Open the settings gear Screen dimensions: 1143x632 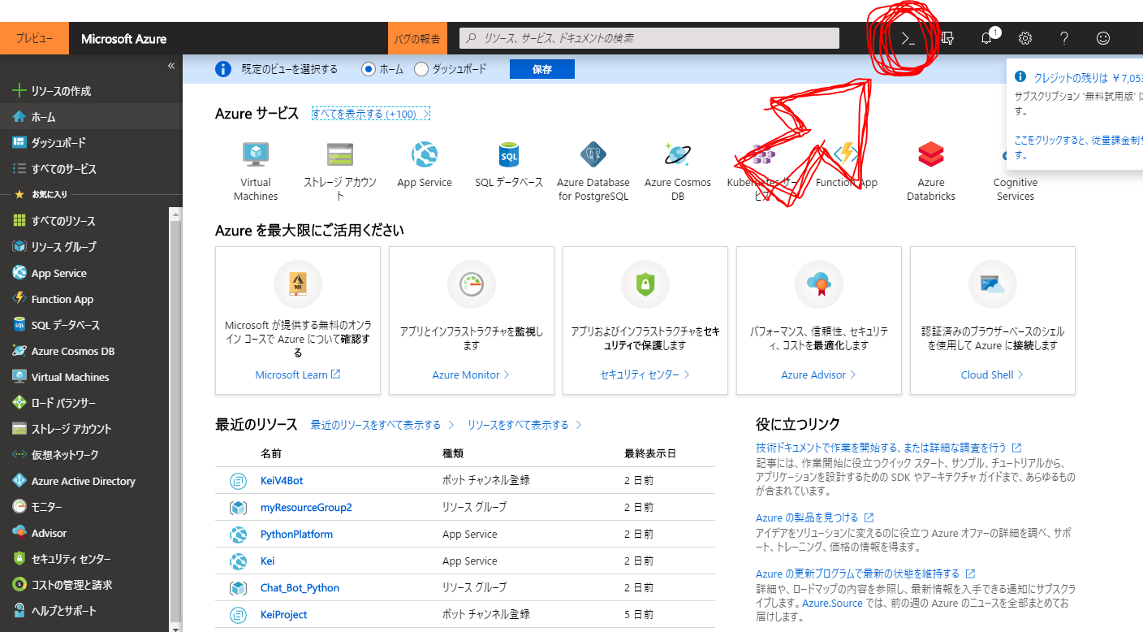(x=1024, y=37)
